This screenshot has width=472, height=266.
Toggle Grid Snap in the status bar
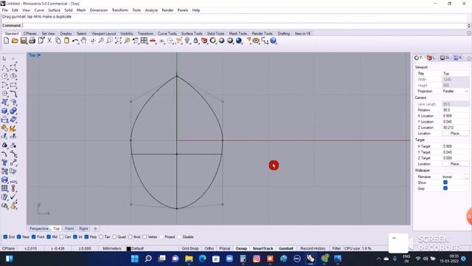coord(190,248)
